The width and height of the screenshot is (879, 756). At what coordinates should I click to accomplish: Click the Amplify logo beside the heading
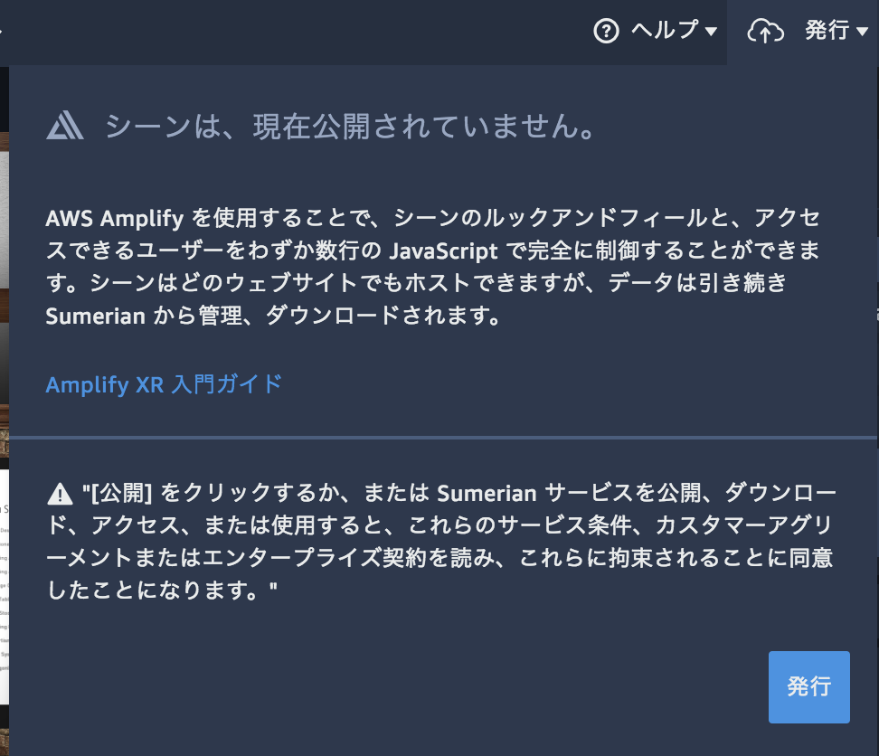tap(65, 126)
